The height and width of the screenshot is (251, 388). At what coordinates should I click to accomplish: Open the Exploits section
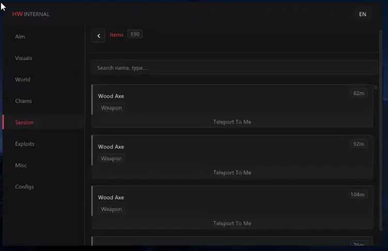pyautogui.click(x=25, y=144)
